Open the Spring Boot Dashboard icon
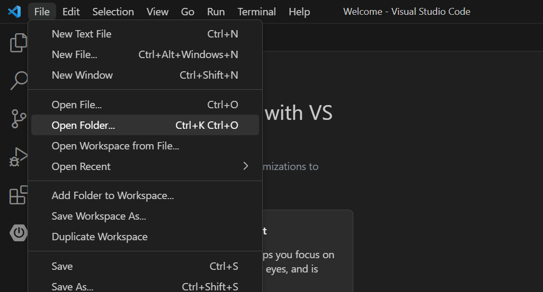543x292 pixels. click(x=19, y=233)
